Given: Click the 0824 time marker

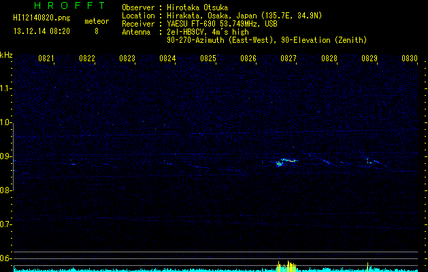Looking at the screenshot, I should coord(167,58).
